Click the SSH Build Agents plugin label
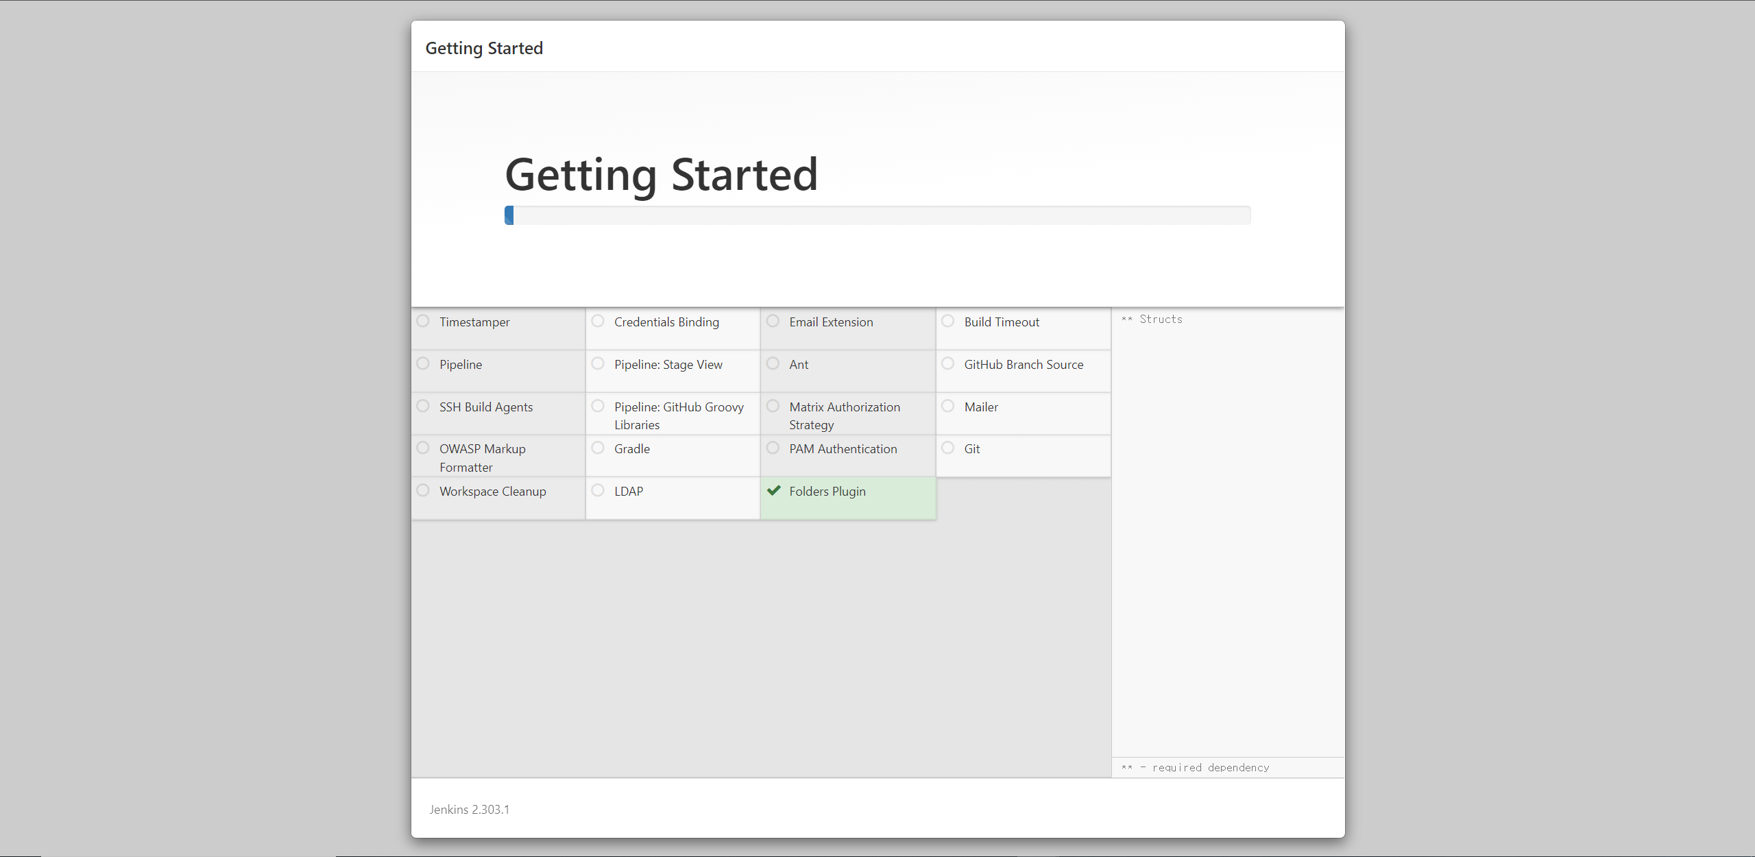The width and height of the screenshot is (1755, 857). (485, 407)
